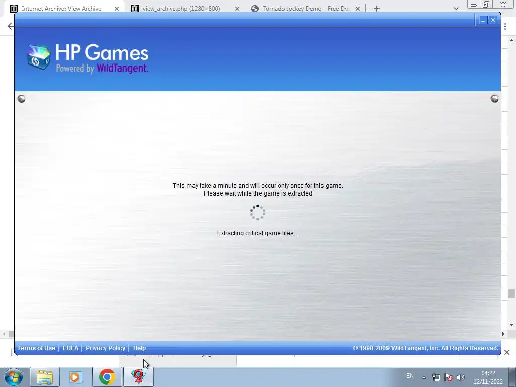
Task: Close the Chrome downloads bar
Action: point(507,352)
